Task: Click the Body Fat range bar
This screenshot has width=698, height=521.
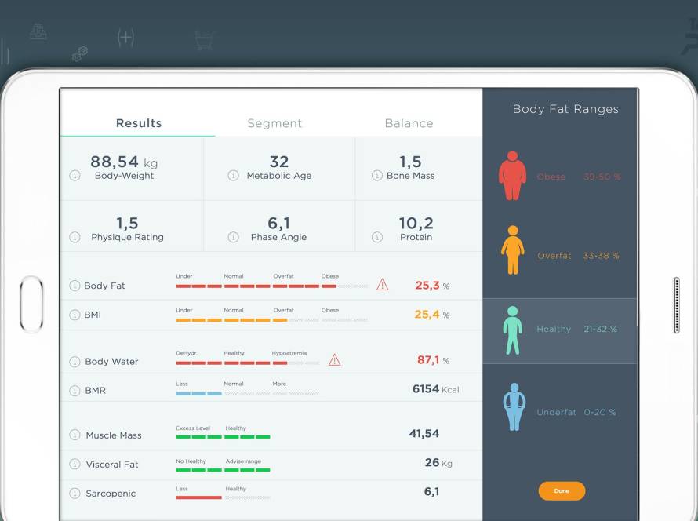Action: [272, 286]
